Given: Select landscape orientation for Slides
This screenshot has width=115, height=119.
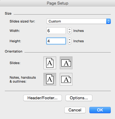Looking at the screenshot, I should [66, 63].
